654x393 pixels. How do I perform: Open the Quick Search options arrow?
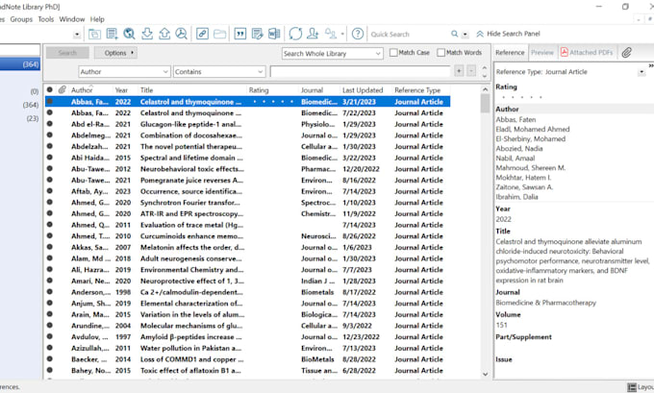coord(465,35)
